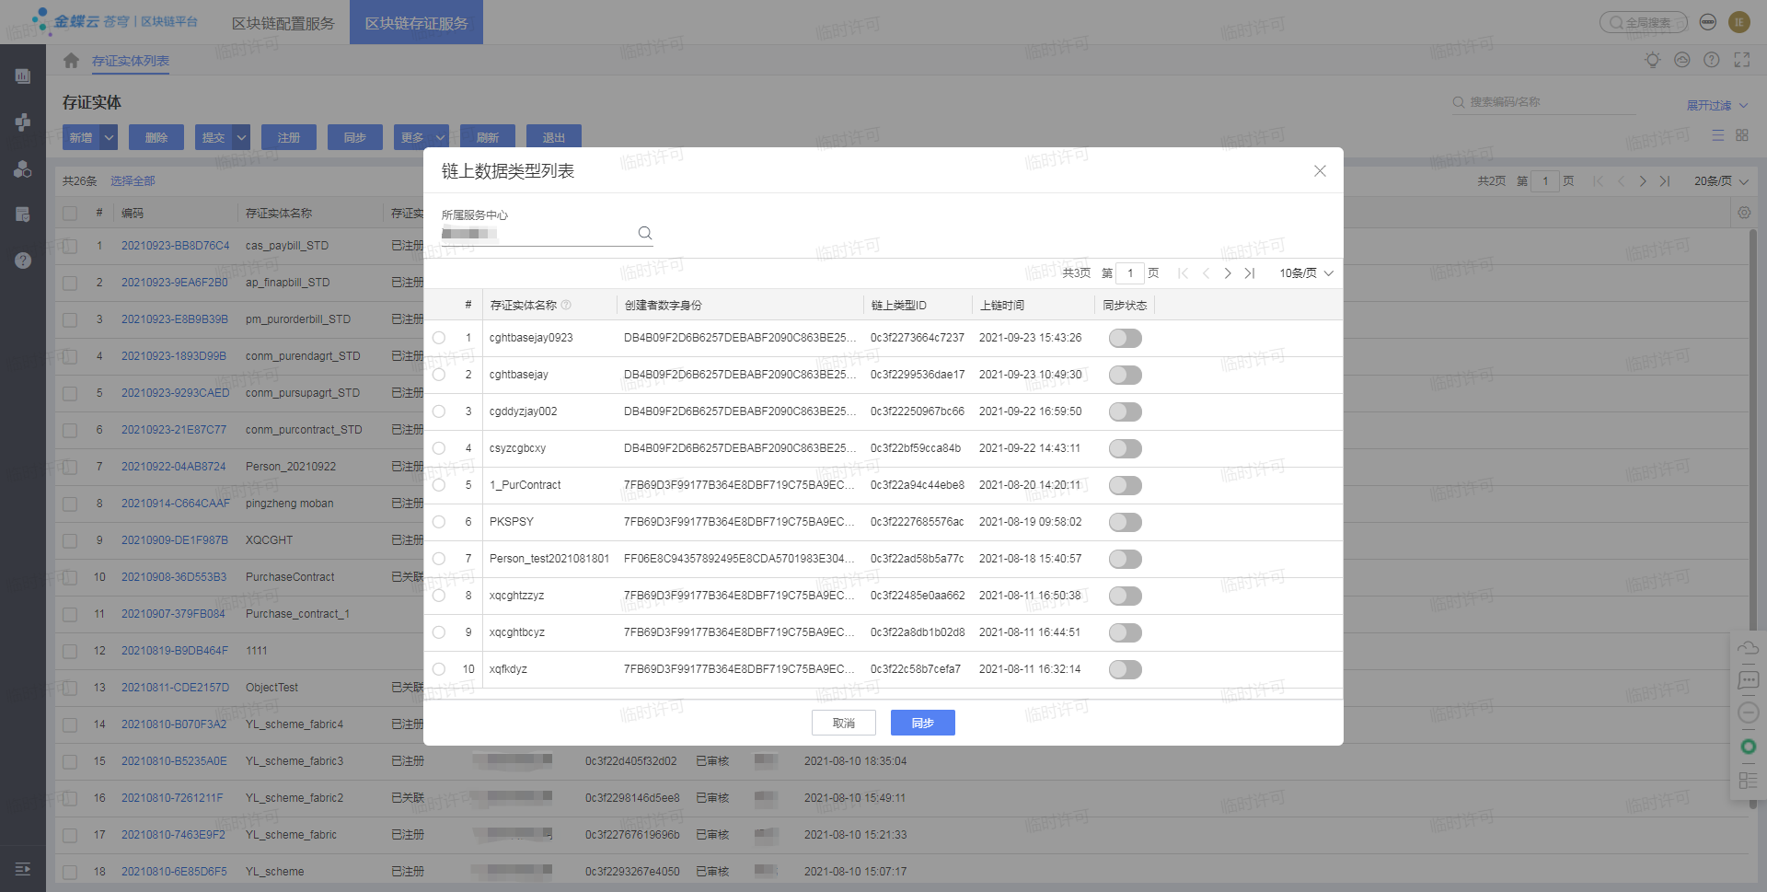Go to first page in dialog pager
This screenshot has height=892, width=1767.
click(x=1184, y=273)
